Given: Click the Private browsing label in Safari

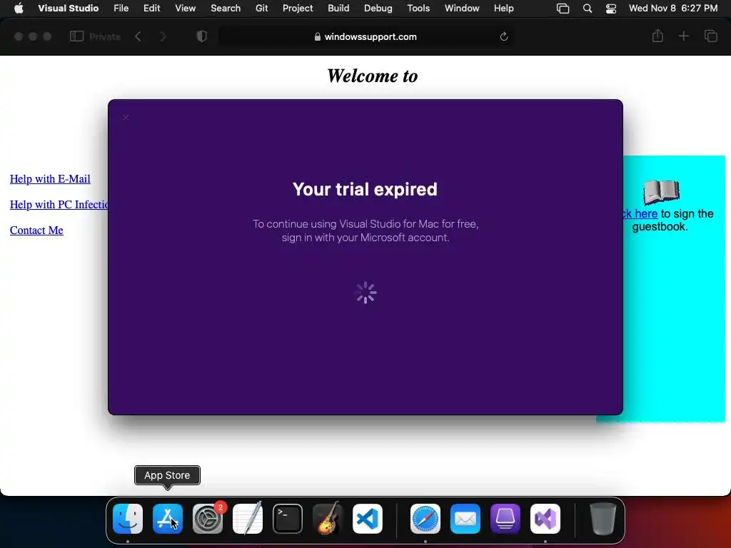Looking at the screenshot, I should pos(105,36).
